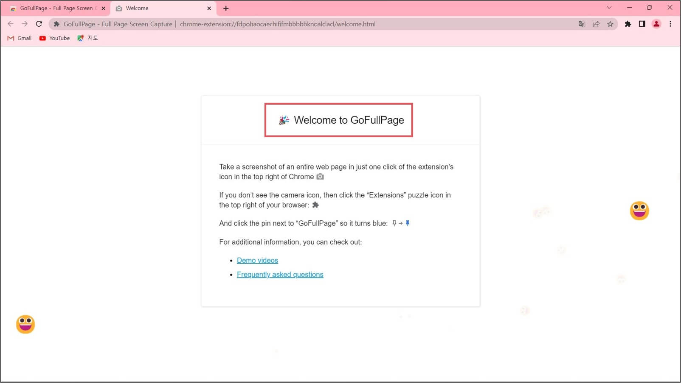Viewport: 681px width, 383px height.
Task: Close the GoFullPage tab
Action: [x=103, y=8]
